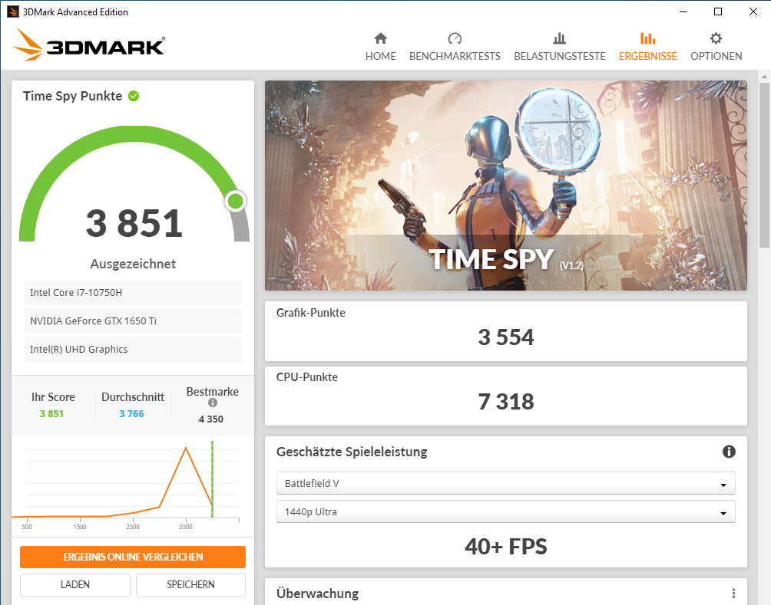Click the Time Spy Punkte heading
The height and width of the screenshot is (605, 771).
click(72, 96)
